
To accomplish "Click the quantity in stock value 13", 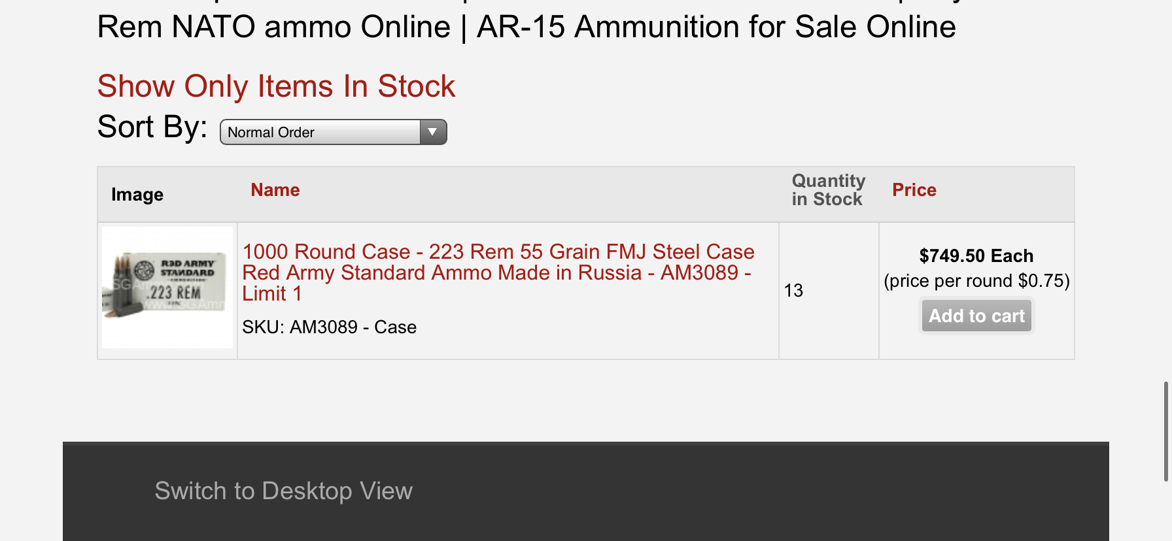I will (x=793, y=291).
